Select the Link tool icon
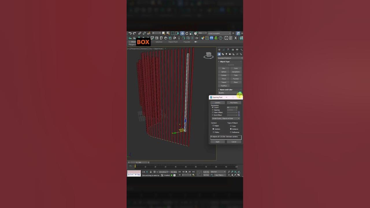Image resolution: width=370 pixels, height=208 pixels. (x=140, y=33)
